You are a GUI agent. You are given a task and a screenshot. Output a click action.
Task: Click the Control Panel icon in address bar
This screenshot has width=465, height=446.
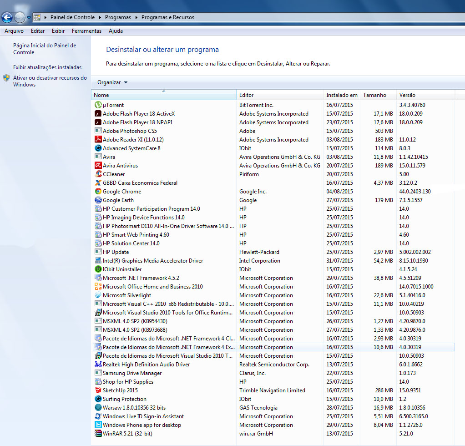(x=37, y=17)
